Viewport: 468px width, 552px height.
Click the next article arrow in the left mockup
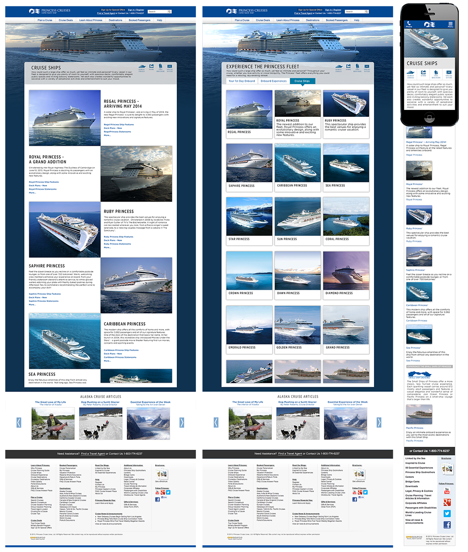click(x=182, y=423)
